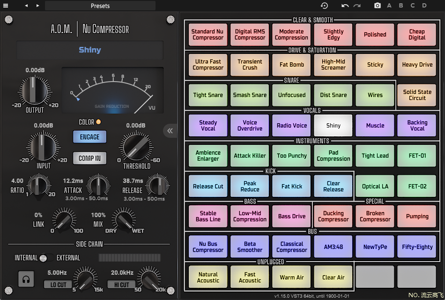
Task: Choose the Radio Voice preset
Action: [292, 126]
